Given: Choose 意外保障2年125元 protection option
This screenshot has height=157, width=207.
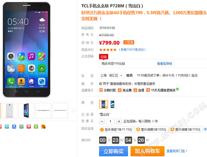Looking at the screenshot, I should (x=152, y=130).
